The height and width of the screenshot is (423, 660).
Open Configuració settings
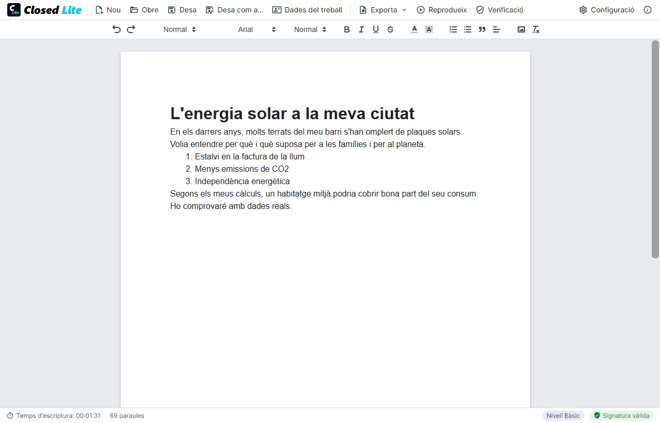point(607,10)
